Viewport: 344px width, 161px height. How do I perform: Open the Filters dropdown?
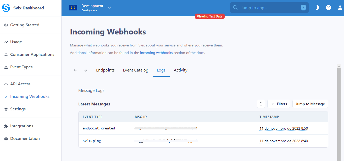pyautogui.click(x=279, y=104)
